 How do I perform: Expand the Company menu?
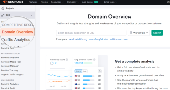point(73,2)
